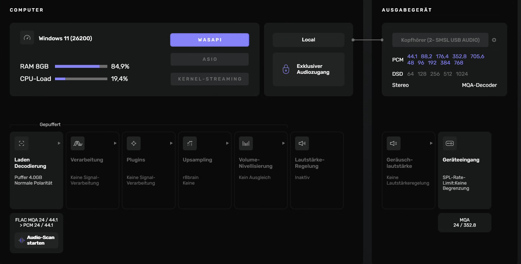Open the Verarbeitung settings card
This screenshot has height=264, width=521.
pos(92,170)
